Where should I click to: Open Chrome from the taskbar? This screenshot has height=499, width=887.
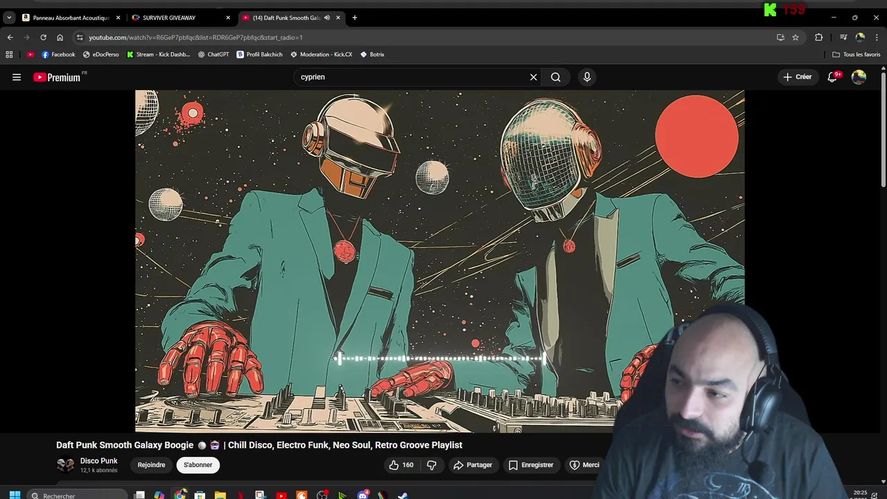[180, 495]
